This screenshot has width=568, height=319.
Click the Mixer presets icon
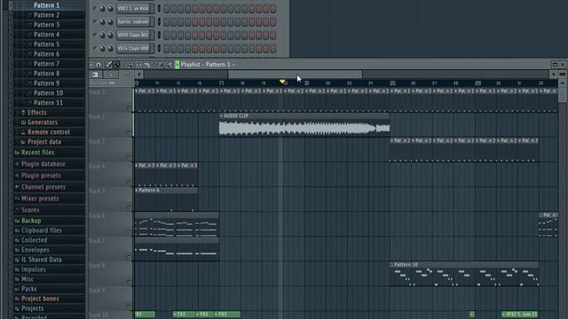17,198
